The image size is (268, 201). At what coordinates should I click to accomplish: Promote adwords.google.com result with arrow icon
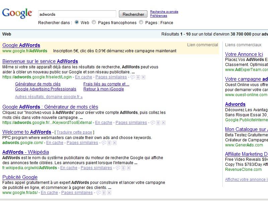pos(110,143)
